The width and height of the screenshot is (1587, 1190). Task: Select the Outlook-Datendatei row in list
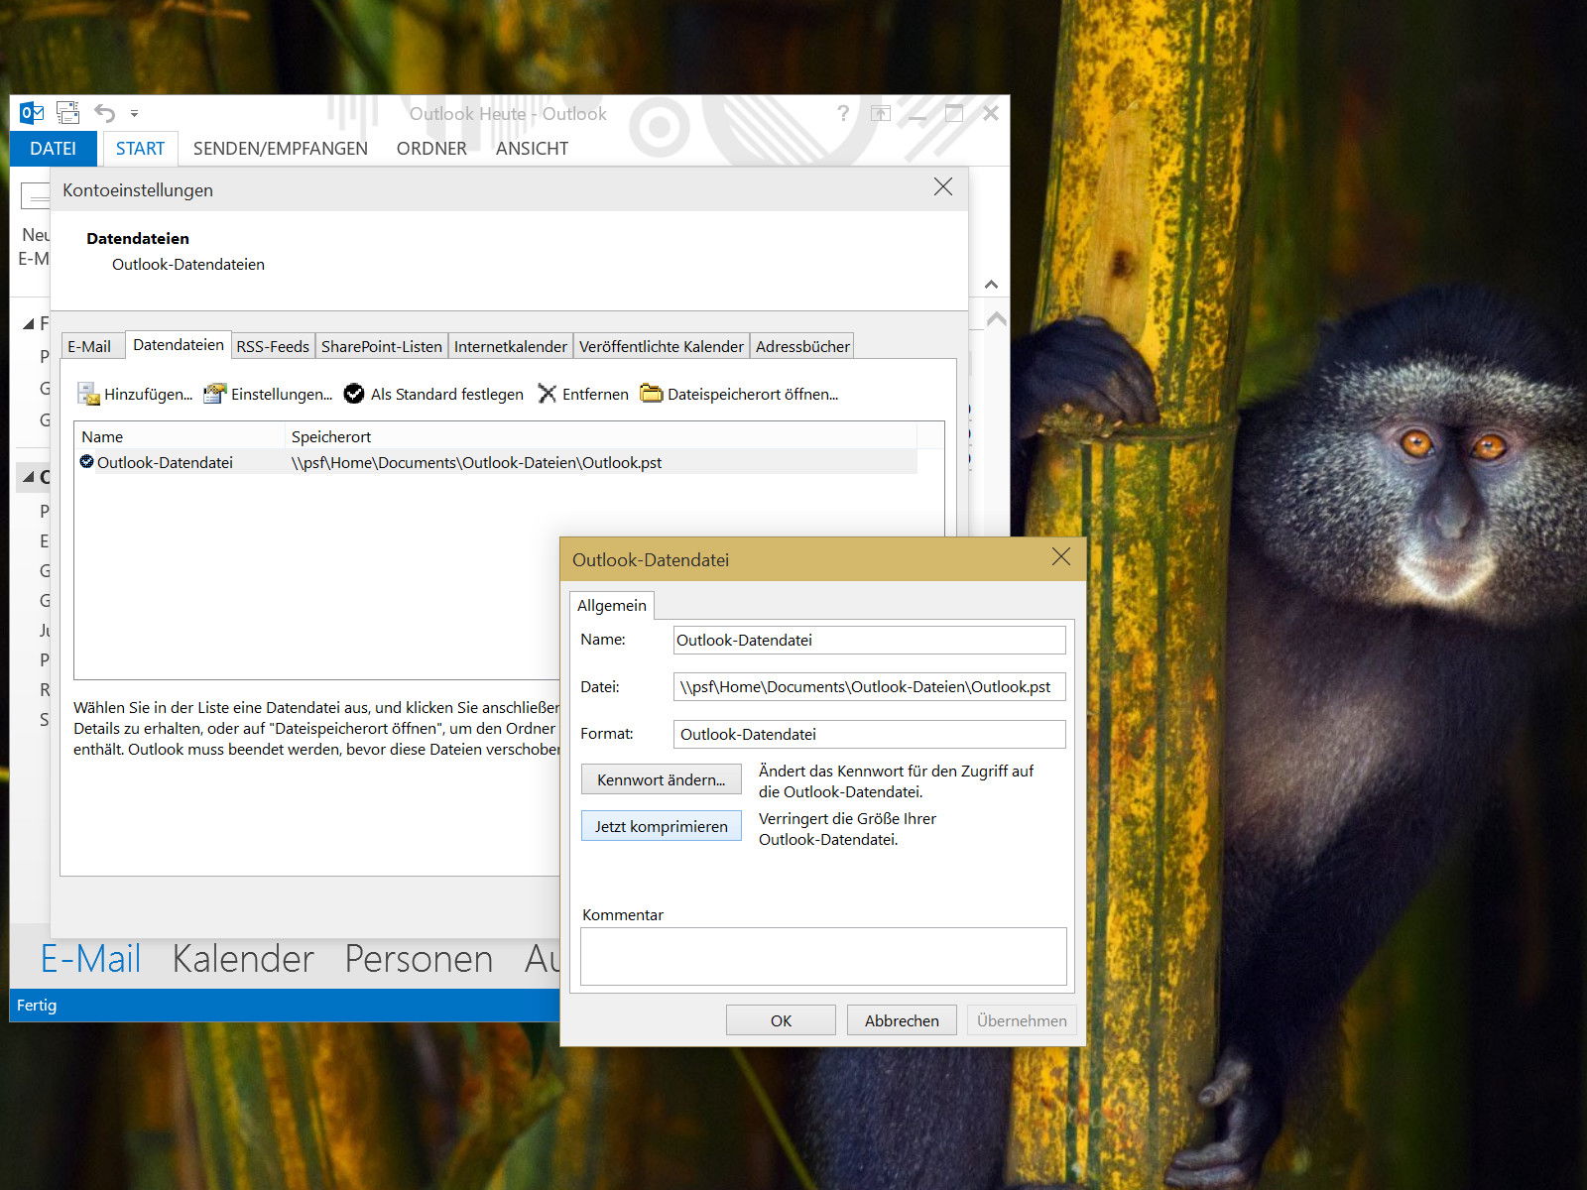click(496, 462)
